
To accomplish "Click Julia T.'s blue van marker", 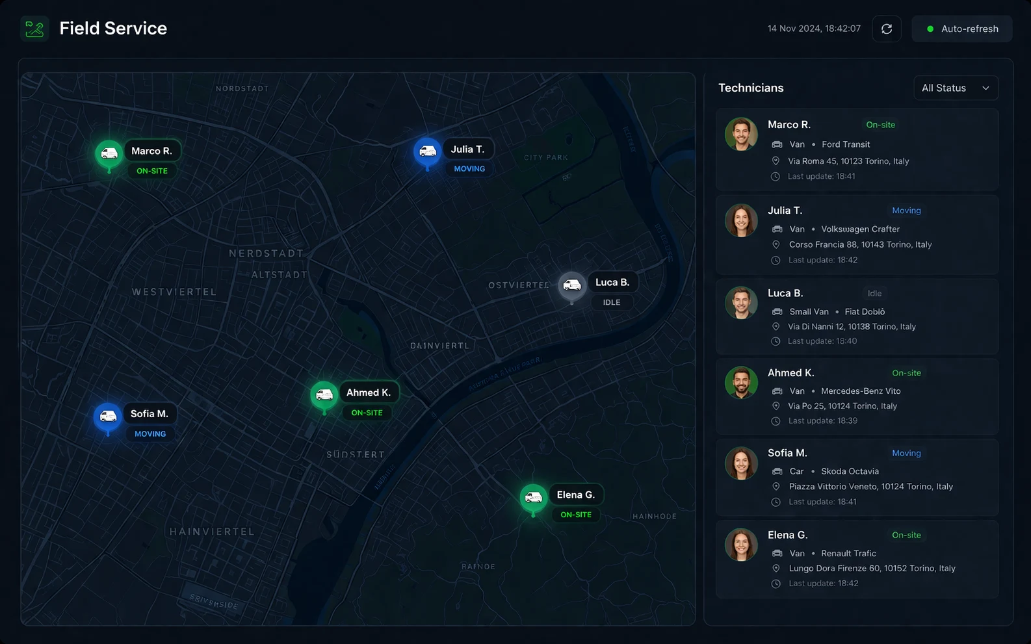I will coord(427,151).
